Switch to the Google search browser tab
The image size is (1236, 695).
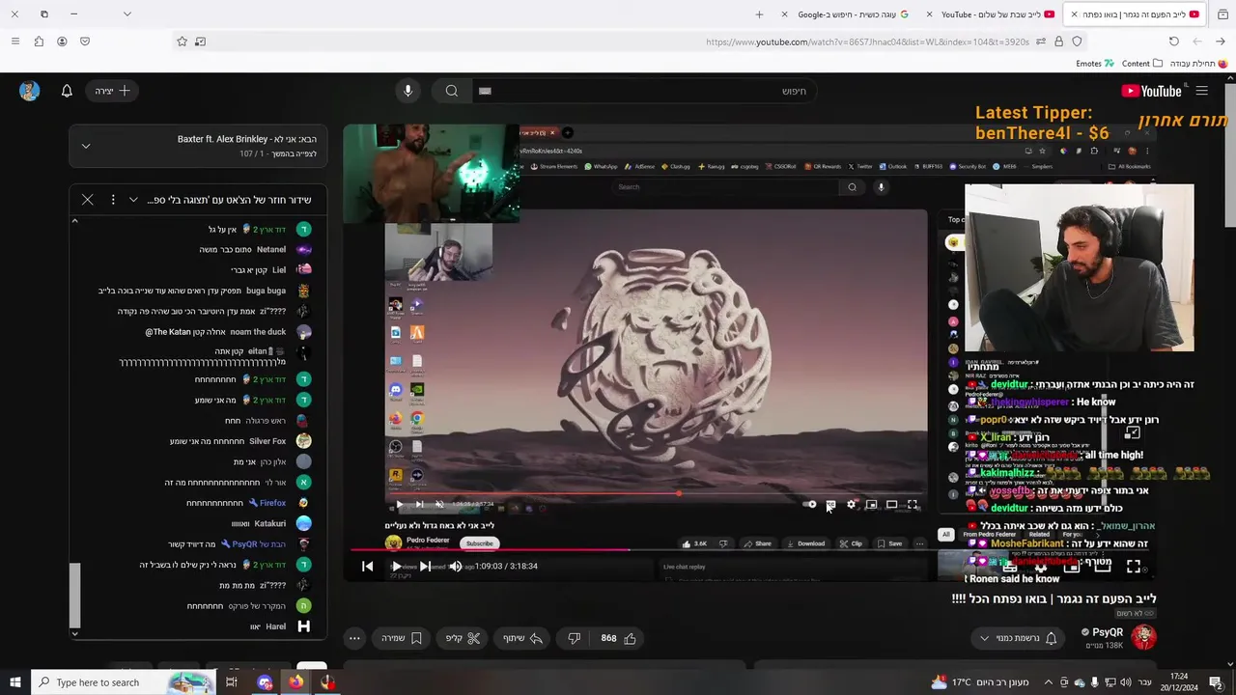pos(845,14)
